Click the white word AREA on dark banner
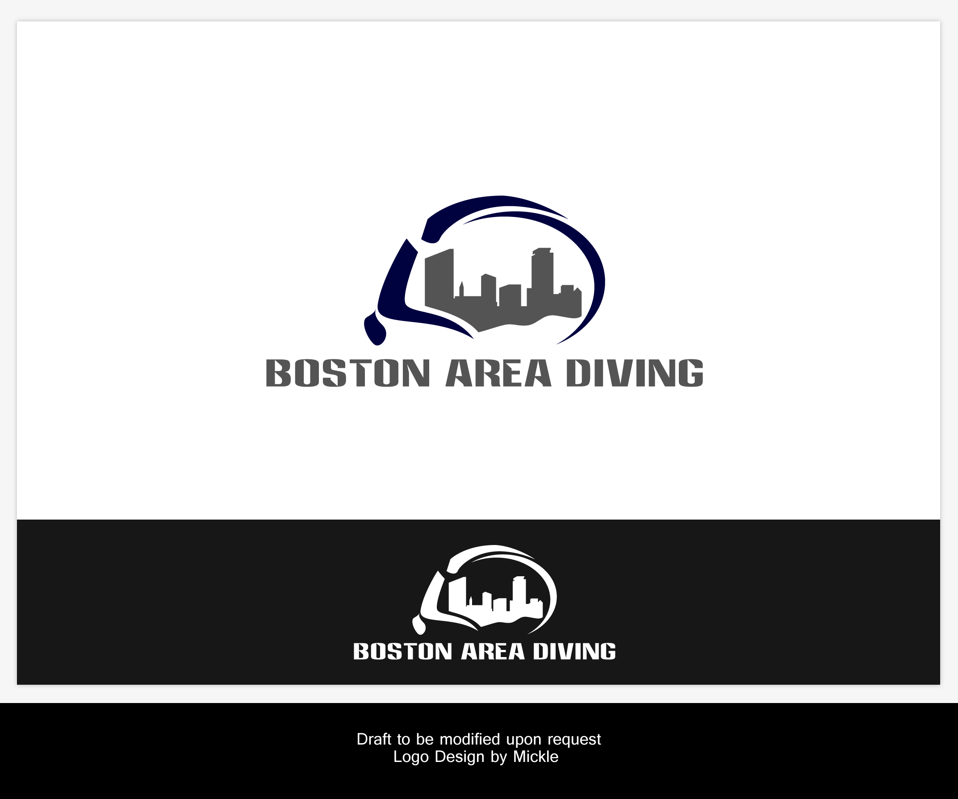The height and width of the screenshot is (799, 958). [x=493, y=651]
